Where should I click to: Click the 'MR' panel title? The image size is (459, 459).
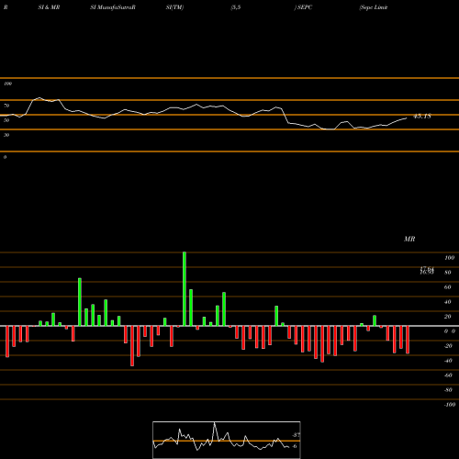409,239
